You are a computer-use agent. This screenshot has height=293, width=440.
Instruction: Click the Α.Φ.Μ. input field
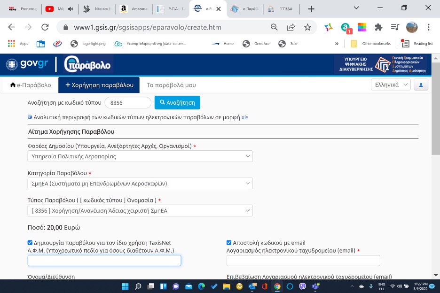104,261
